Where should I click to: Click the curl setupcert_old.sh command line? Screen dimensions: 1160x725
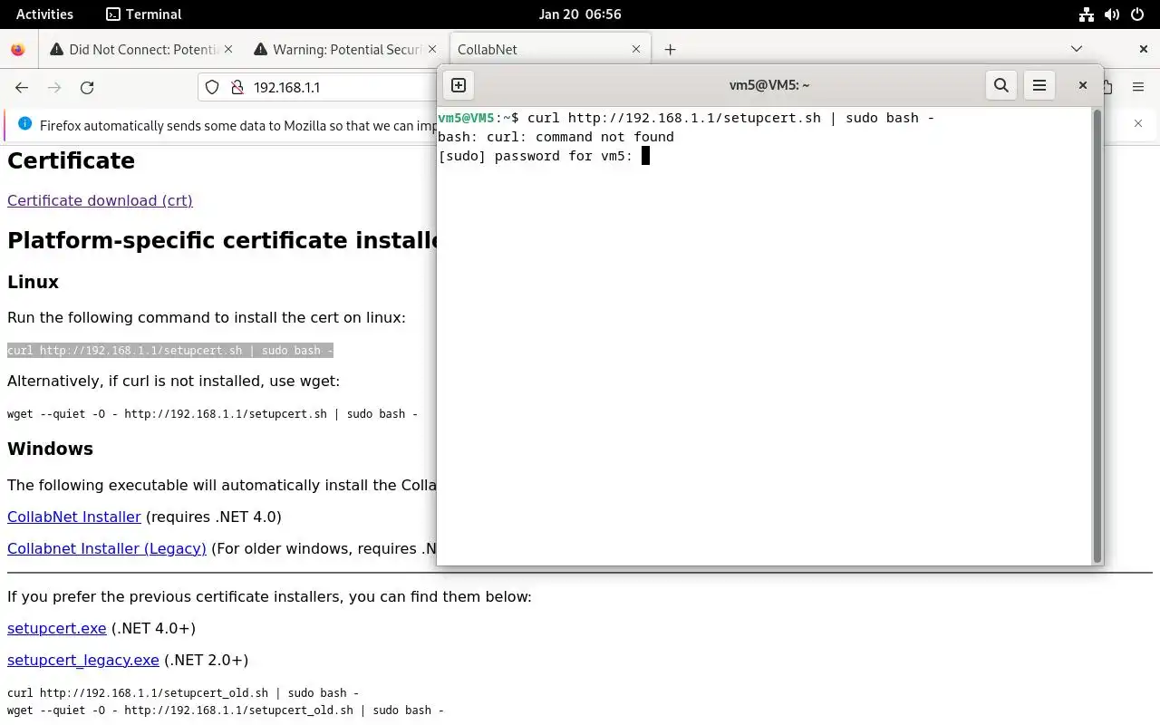[183, 692]
